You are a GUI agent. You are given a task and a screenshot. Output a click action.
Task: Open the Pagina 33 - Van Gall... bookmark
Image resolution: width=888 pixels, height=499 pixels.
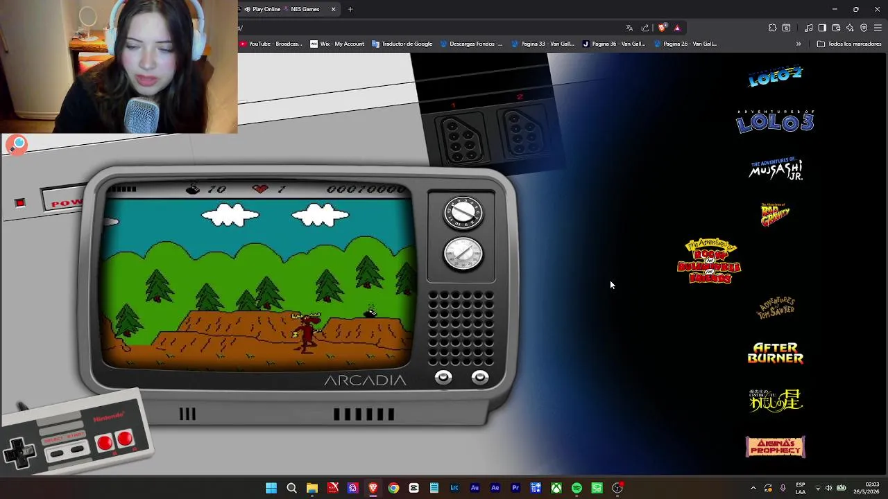point(543,44)
